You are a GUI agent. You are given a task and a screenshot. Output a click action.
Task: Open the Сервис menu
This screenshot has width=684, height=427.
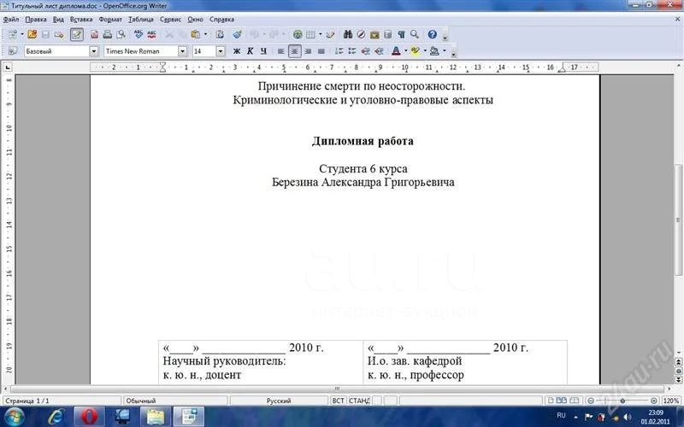(x=170, y=20)
